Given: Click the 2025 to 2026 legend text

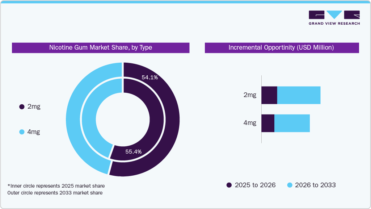Looking at the screenshot, I should 255,185.
